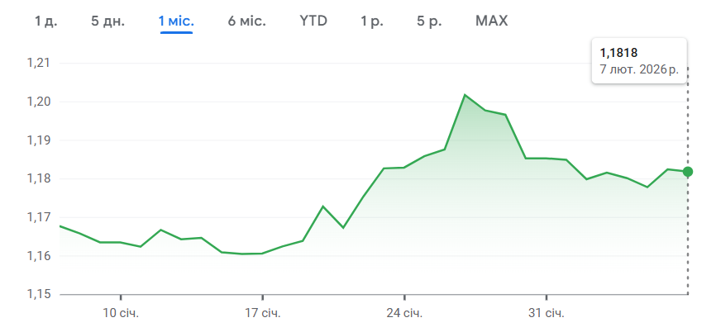716x332 pixels.
Task: Switch to the "1 р." range
Action: [x=372, y=21]
